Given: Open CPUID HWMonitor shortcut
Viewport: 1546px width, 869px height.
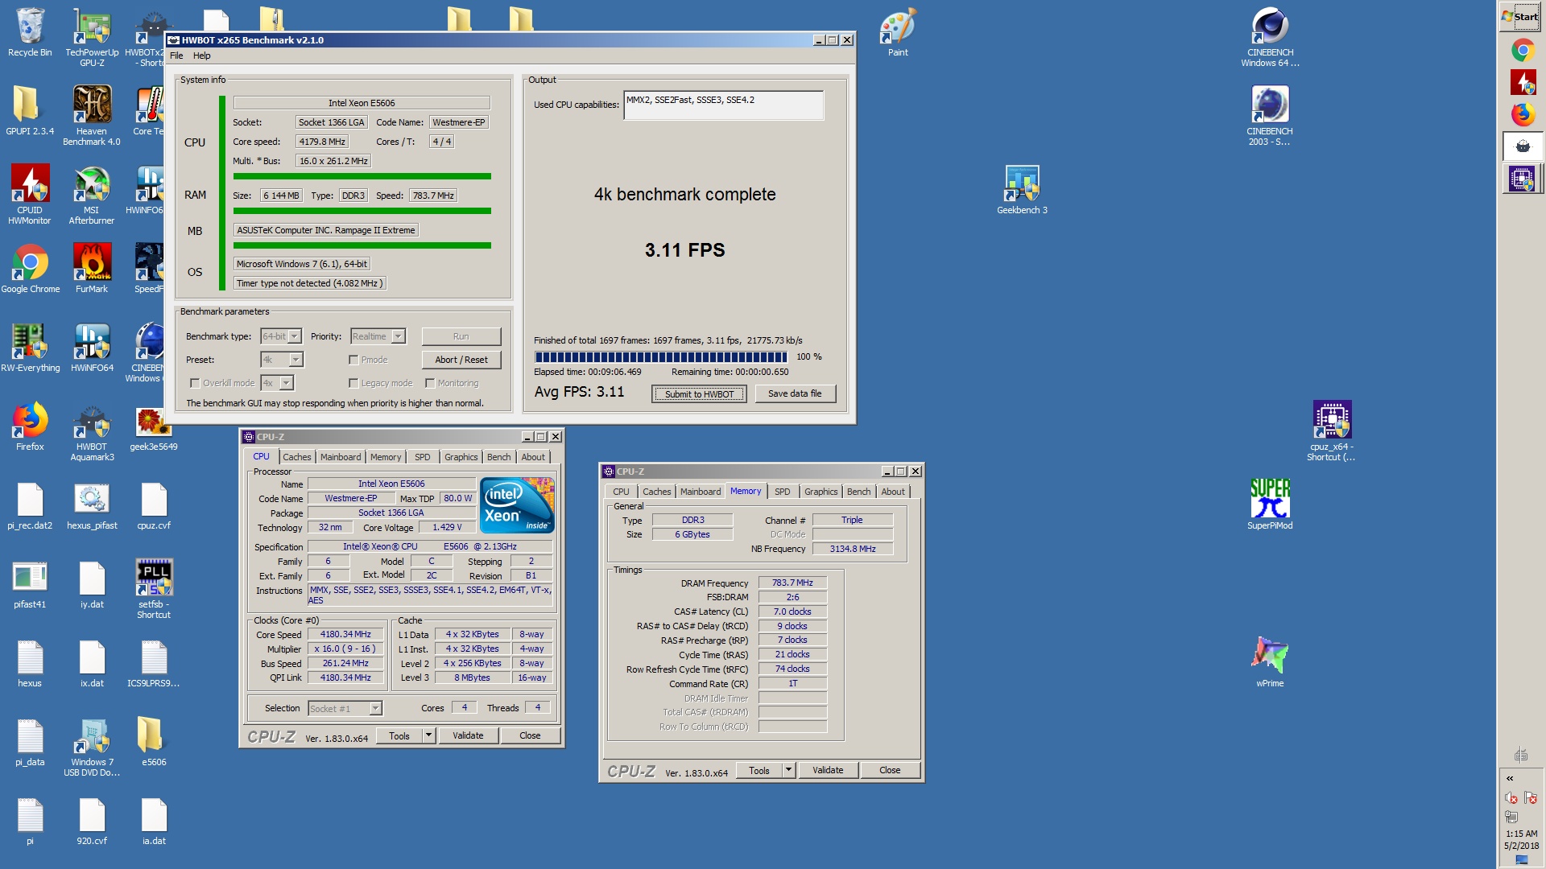Looking at the screenshot, I should pyautogui.click(x=30, y=195).
